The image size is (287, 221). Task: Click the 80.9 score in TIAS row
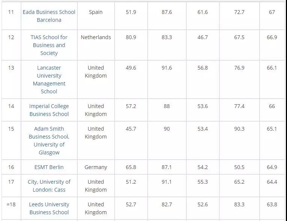(x=131, y=37)
